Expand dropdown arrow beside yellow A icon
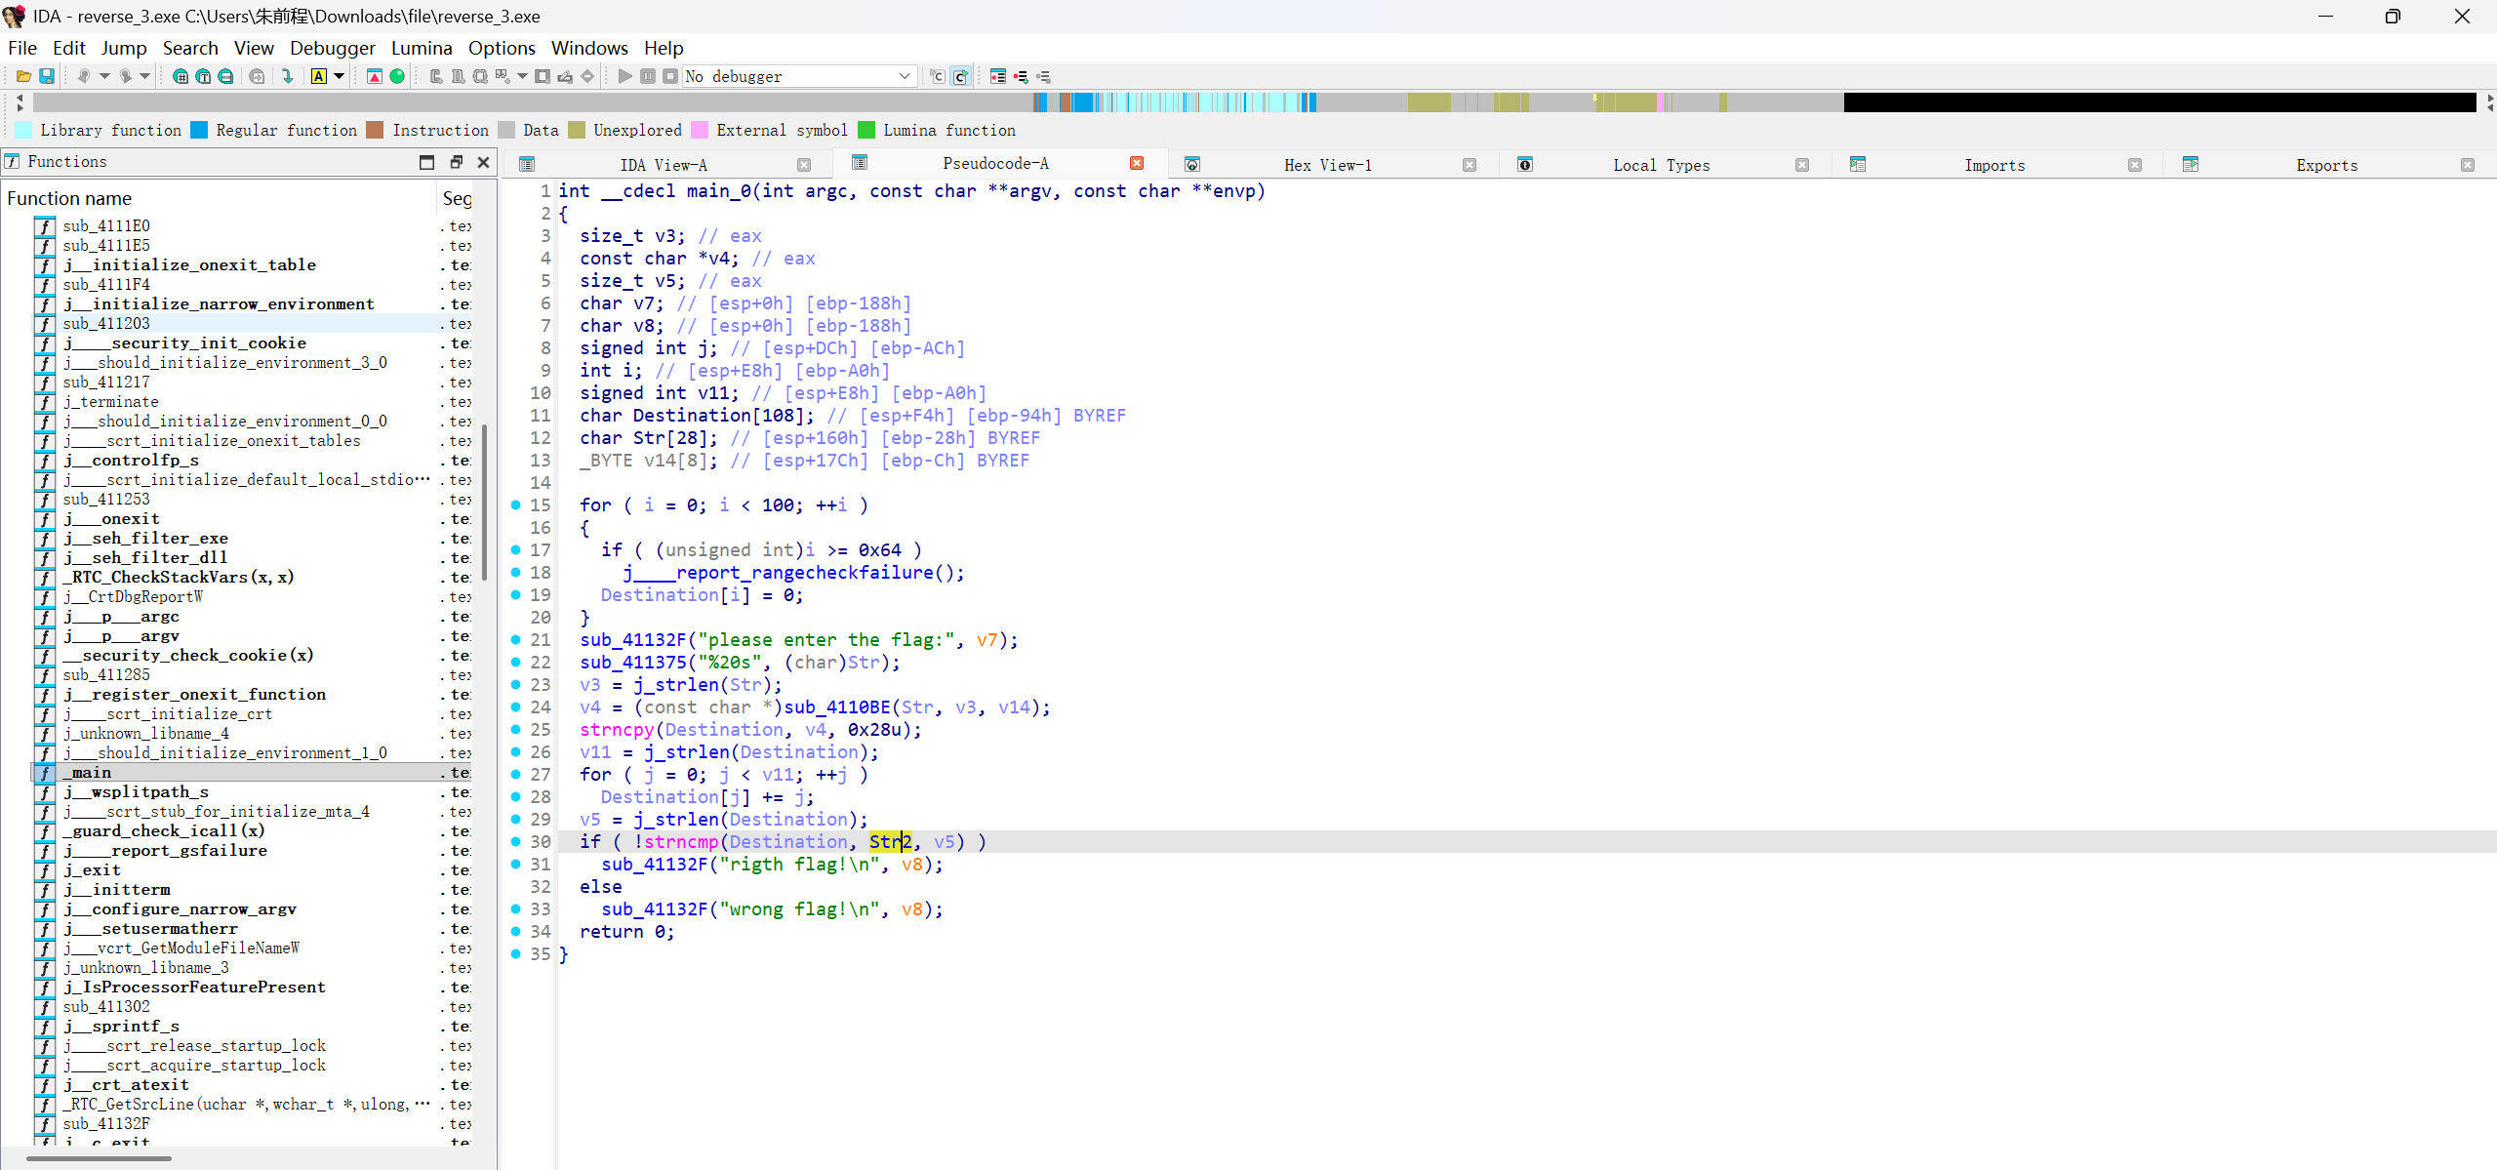 point(339,76)
